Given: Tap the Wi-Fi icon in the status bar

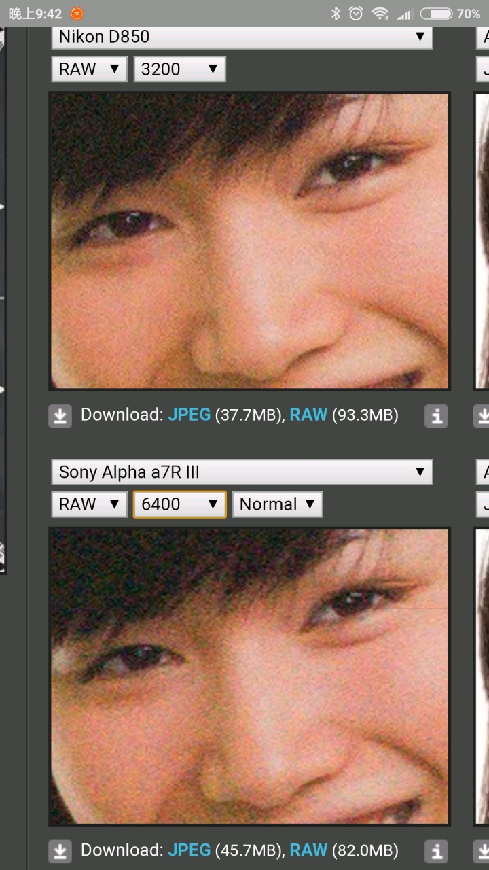Looking at the screenshot, I should (380, 14).
